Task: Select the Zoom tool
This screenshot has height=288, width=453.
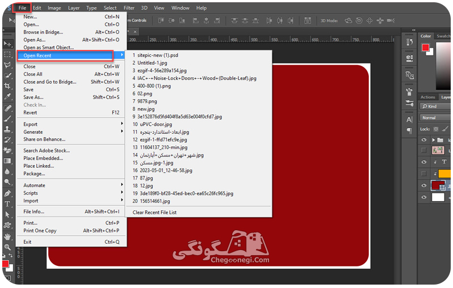Action: tap(7, 247)
